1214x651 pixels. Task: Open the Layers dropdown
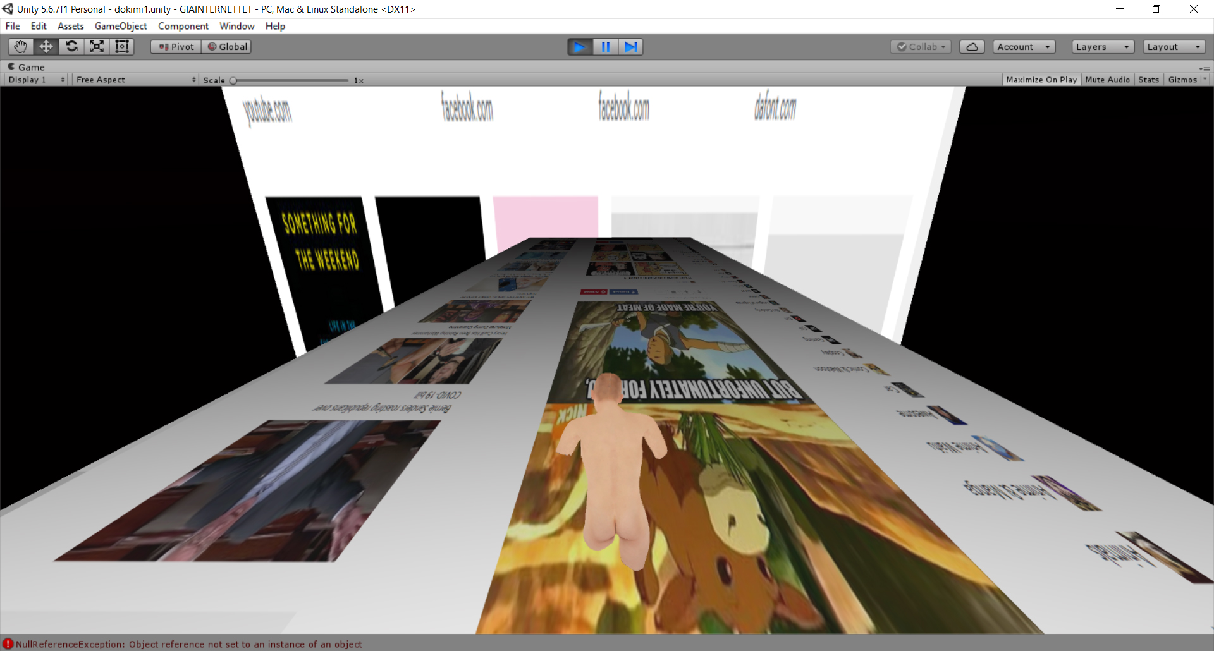[1102, 47]
